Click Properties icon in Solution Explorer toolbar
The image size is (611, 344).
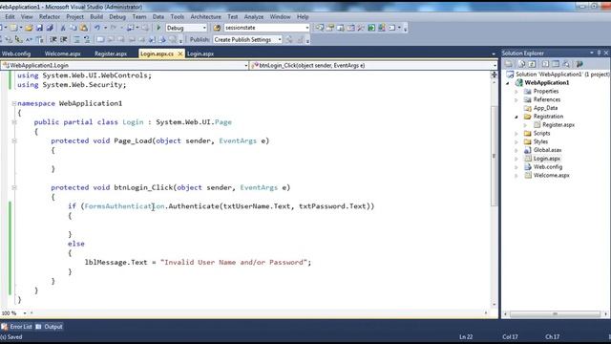[x=509, y=64]
